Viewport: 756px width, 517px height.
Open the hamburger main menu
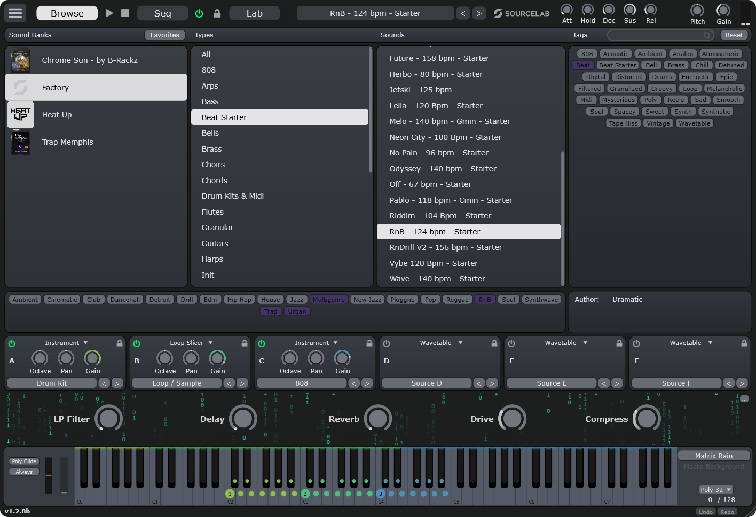pyautogui.click(x=15, y=13)
